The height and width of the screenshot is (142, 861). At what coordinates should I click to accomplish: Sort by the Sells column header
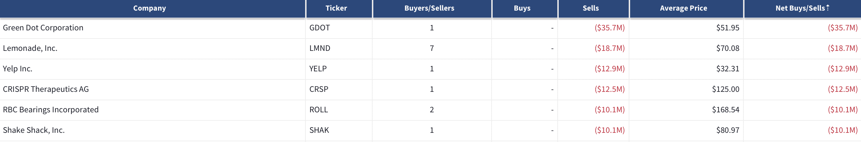[591, 8]
